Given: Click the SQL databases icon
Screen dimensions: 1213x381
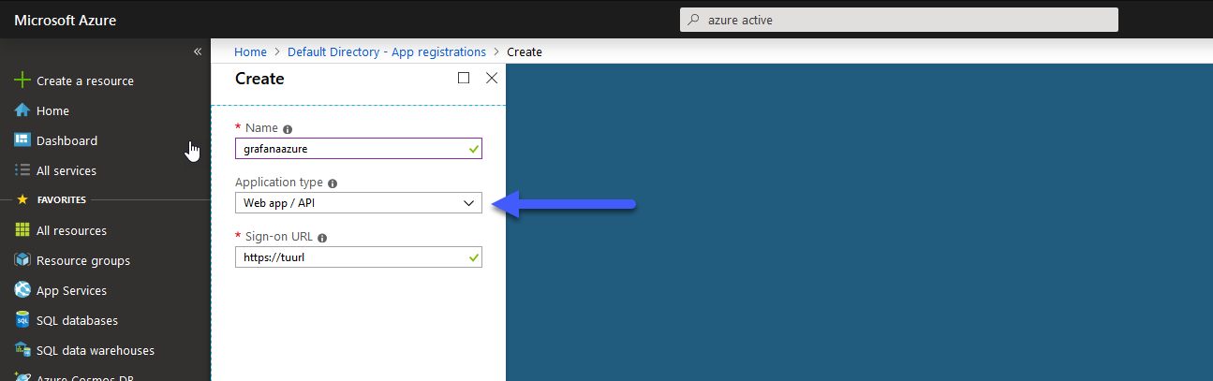Looking at the screenshot, I should 22,320.
